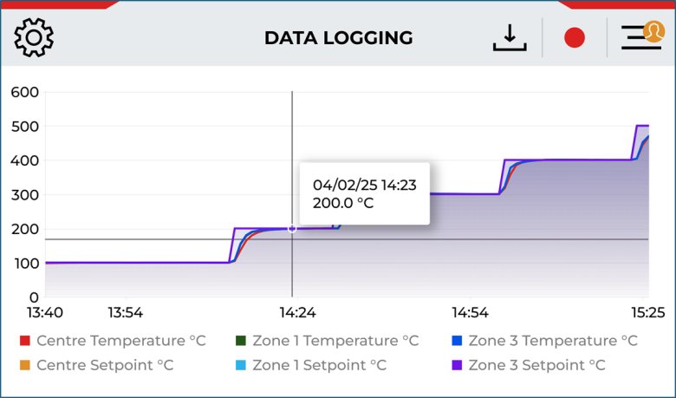Hide the Centre Temperature °C legend label
This screenshot has width=676, height=398.
(x=121, y=341)
